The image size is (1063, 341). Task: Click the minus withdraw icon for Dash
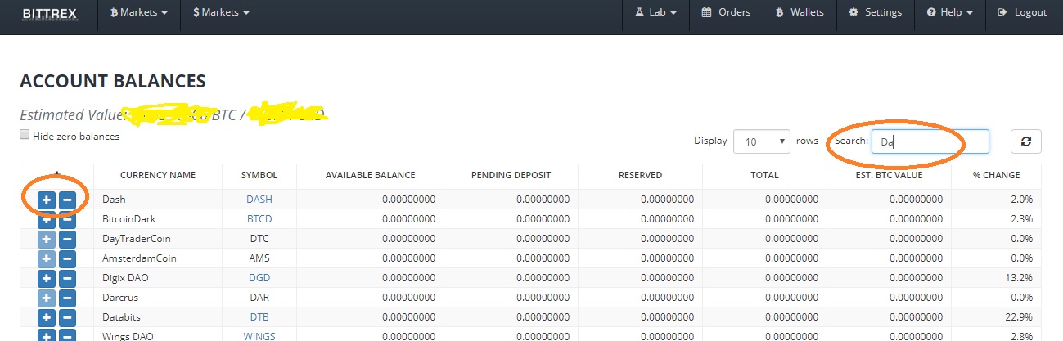pos(67,199)
